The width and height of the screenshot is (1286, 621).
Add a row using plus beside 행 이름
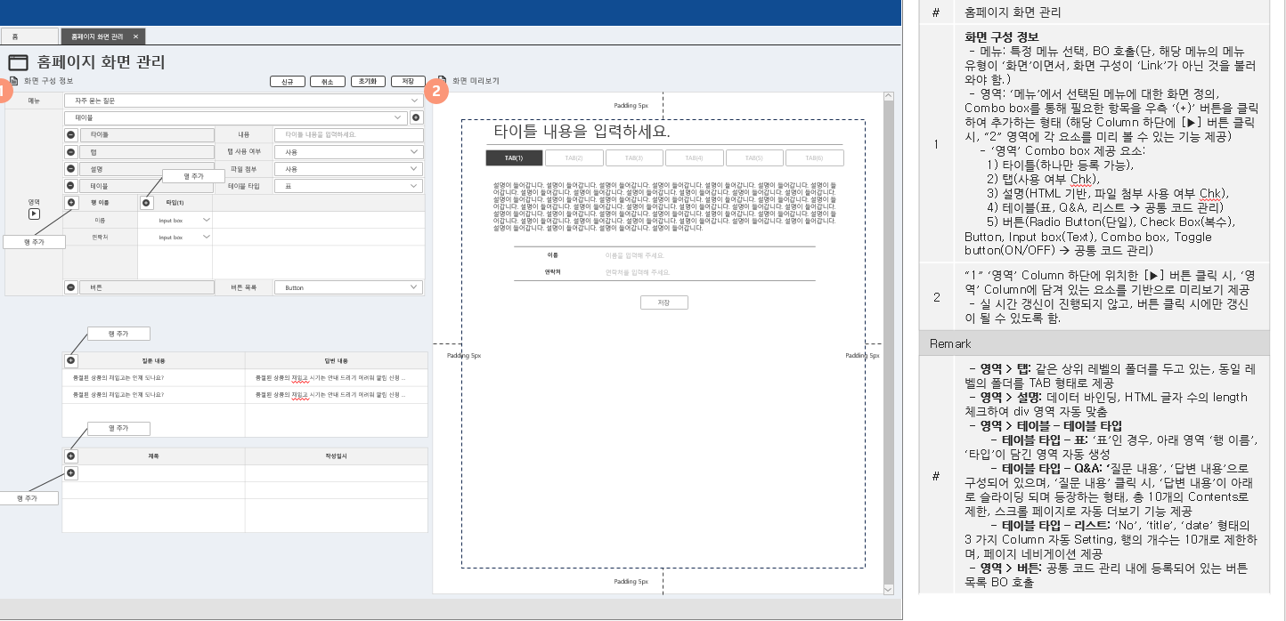click(x=71, y=203)
